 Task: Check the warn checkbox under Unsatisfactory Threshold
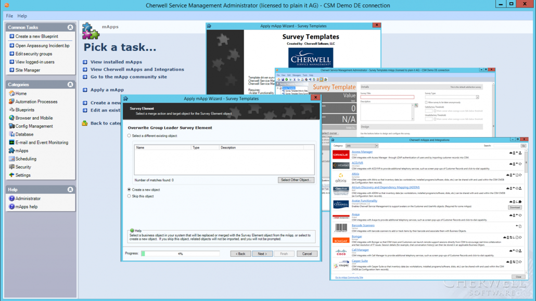435,119
